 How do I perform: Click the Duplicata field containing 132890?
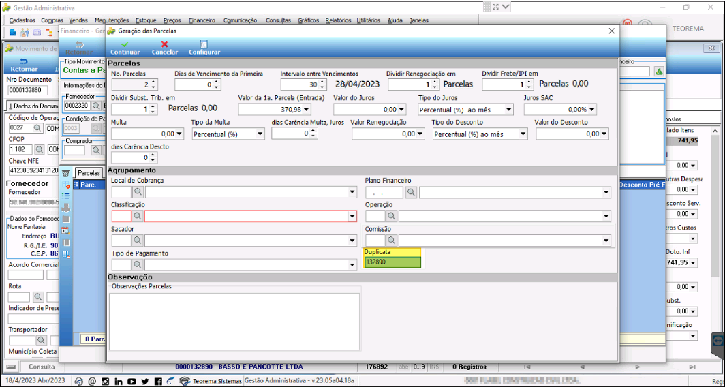tap(392, 262)
